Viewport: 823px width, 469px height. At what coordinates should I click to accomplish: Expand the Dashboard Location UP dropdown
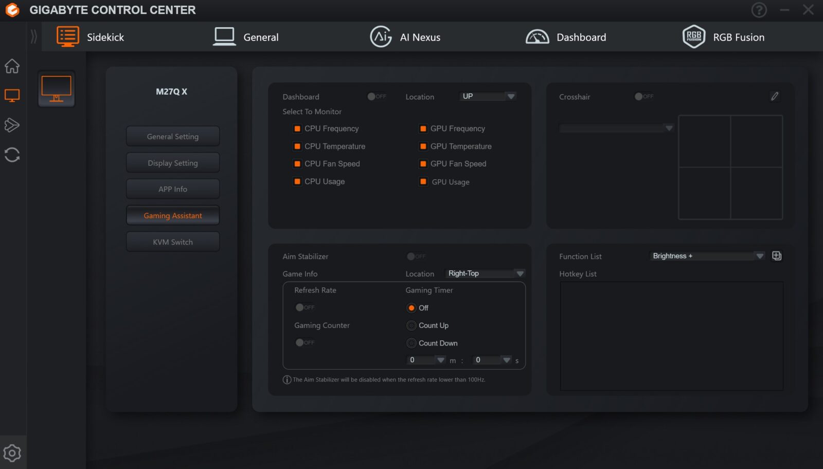(x=487, y=96)
